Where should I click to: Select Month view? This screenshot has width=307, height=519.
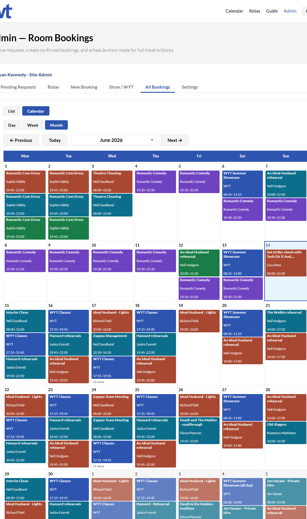[x=56, y=125]
